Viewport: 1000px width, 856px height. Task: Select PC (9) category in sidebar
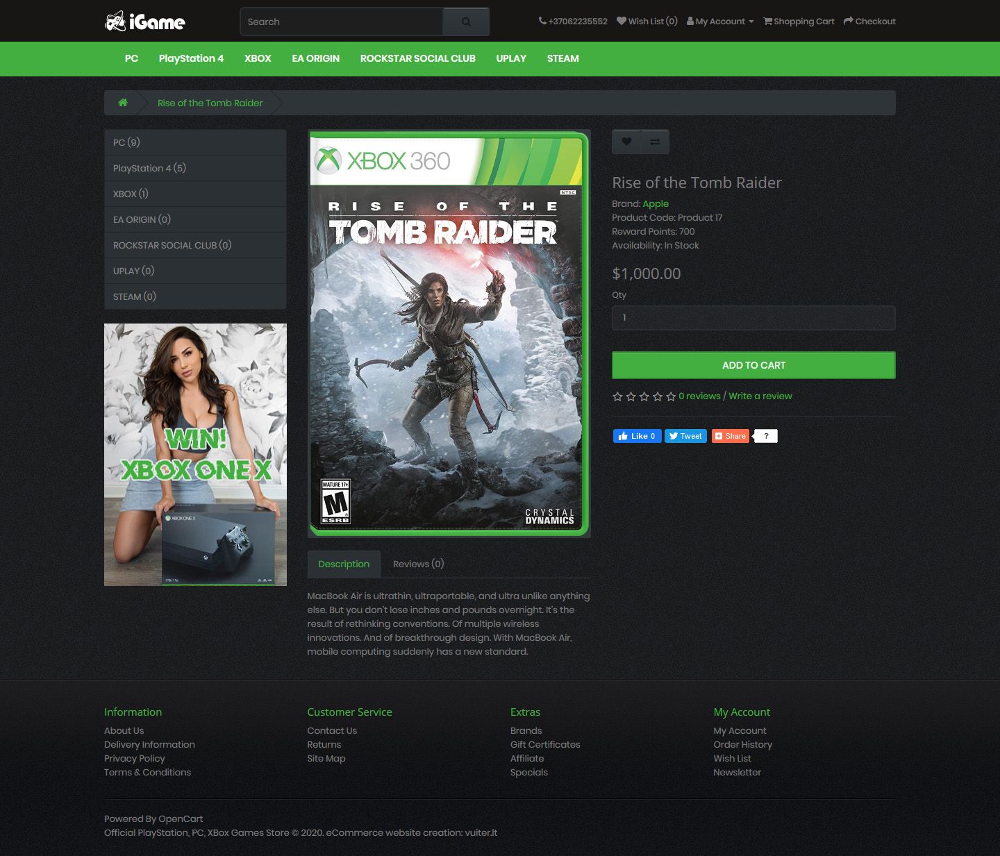point(195,142)
